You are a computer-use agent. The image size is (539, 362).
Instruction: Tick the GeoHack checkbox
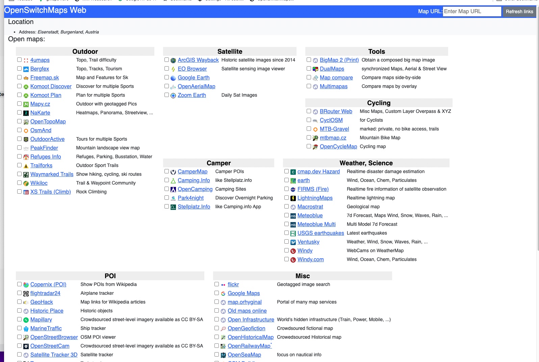(20, 301)
